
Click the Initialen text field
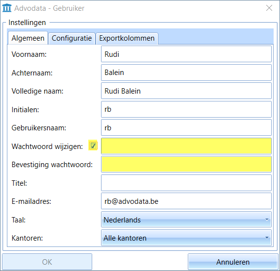pyautogui.click(x=186, y=109)
